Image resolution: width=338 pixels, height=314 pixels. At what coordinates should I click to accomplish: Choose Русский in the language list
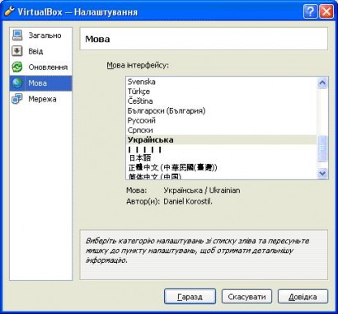pos(221,120)
